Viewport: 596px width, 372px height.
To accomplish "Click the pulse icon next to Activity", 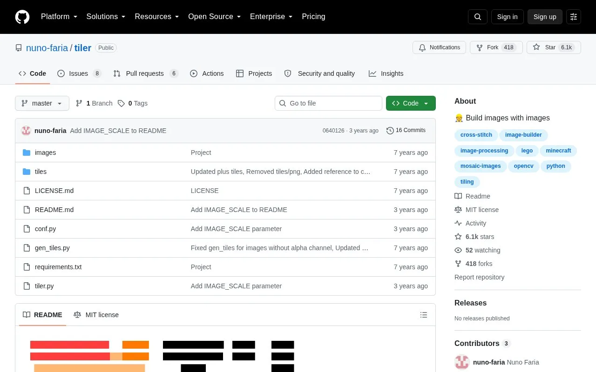I will [458, 223].
